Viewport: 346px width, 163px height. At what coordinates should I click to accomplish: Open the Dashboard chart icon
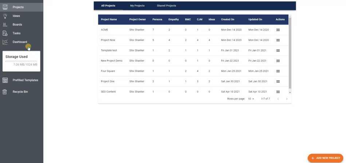pos(5,42)
